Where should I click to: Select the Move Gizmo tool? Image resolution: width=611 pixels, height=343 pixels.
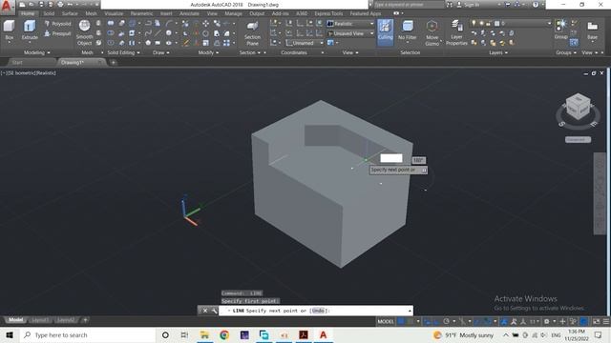point(432,32)
